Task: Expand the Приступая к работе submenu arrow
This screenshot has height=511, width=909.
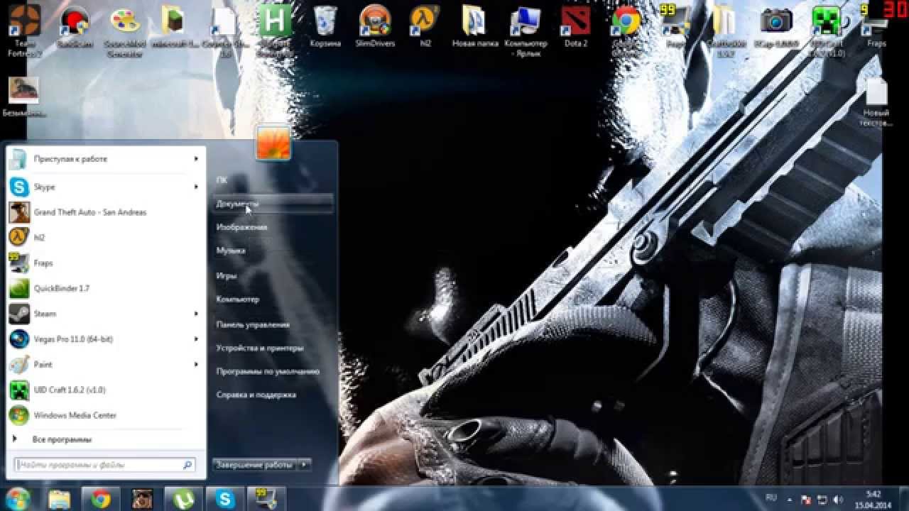Action: (x=196, y=159)
